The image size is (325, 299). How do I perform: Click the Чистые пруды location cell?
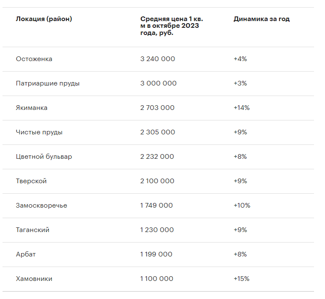pyautogui.click(x=39, y=132)
